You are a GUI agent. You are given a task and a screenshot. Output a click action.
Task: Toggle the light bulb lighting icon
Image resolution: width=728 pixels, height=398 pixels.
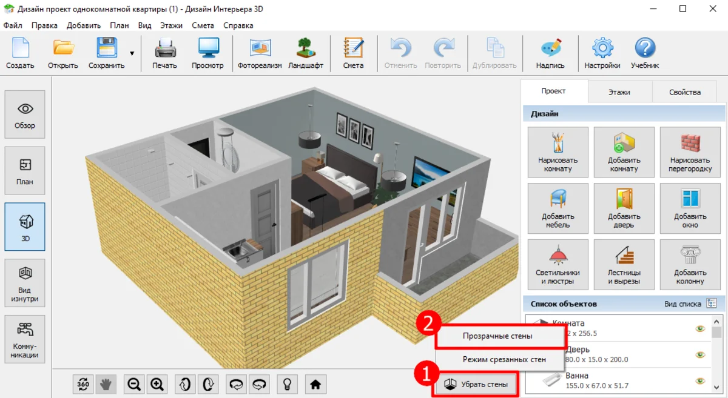(x=288, y=383)
